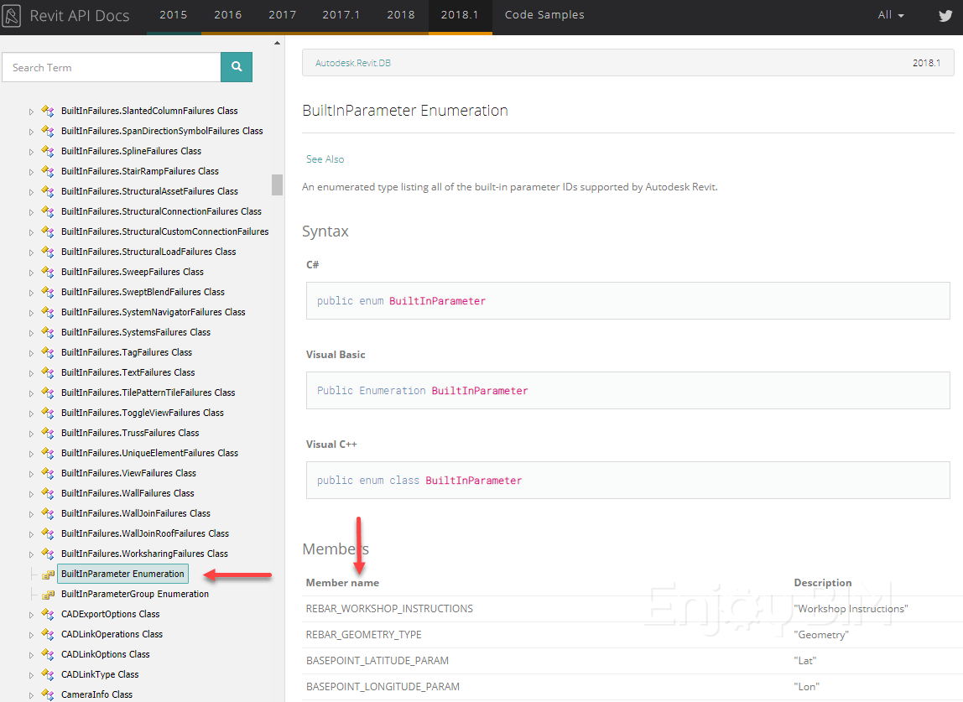This screenshot has width=963, height=702.
Task: Switch to the 2016 version tab
Action: pos(228,15)
